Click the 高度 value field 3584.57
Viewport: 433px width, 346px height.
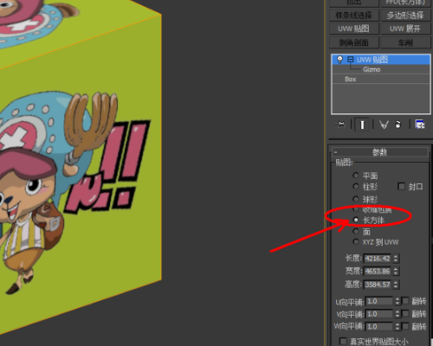click(378, 285)
